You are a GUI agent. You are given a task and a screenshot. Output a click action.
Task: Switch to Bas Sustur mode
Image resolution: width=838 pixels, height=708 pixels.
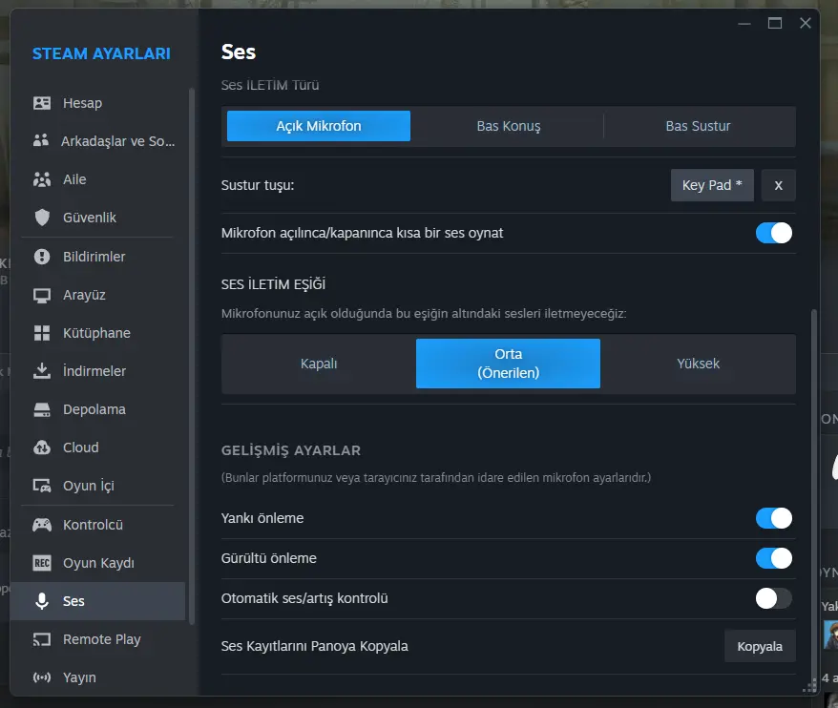[698, 126]
